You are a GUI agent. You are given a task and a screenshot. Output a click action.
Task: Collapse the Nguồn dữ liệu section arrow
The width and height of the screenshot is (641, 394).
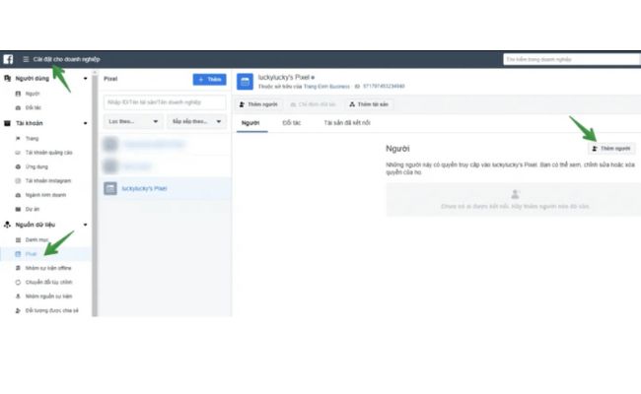[x=86, y=225]
